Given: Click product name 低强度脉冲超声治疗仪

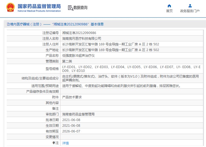Looking at the screenshot, I should click(x=78, y=55).
